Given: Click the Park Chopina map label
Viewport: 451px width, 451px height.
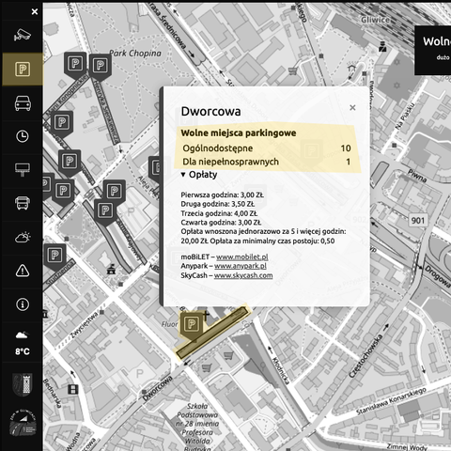Looking at the screenshot, I should click(x=135, y=54).
